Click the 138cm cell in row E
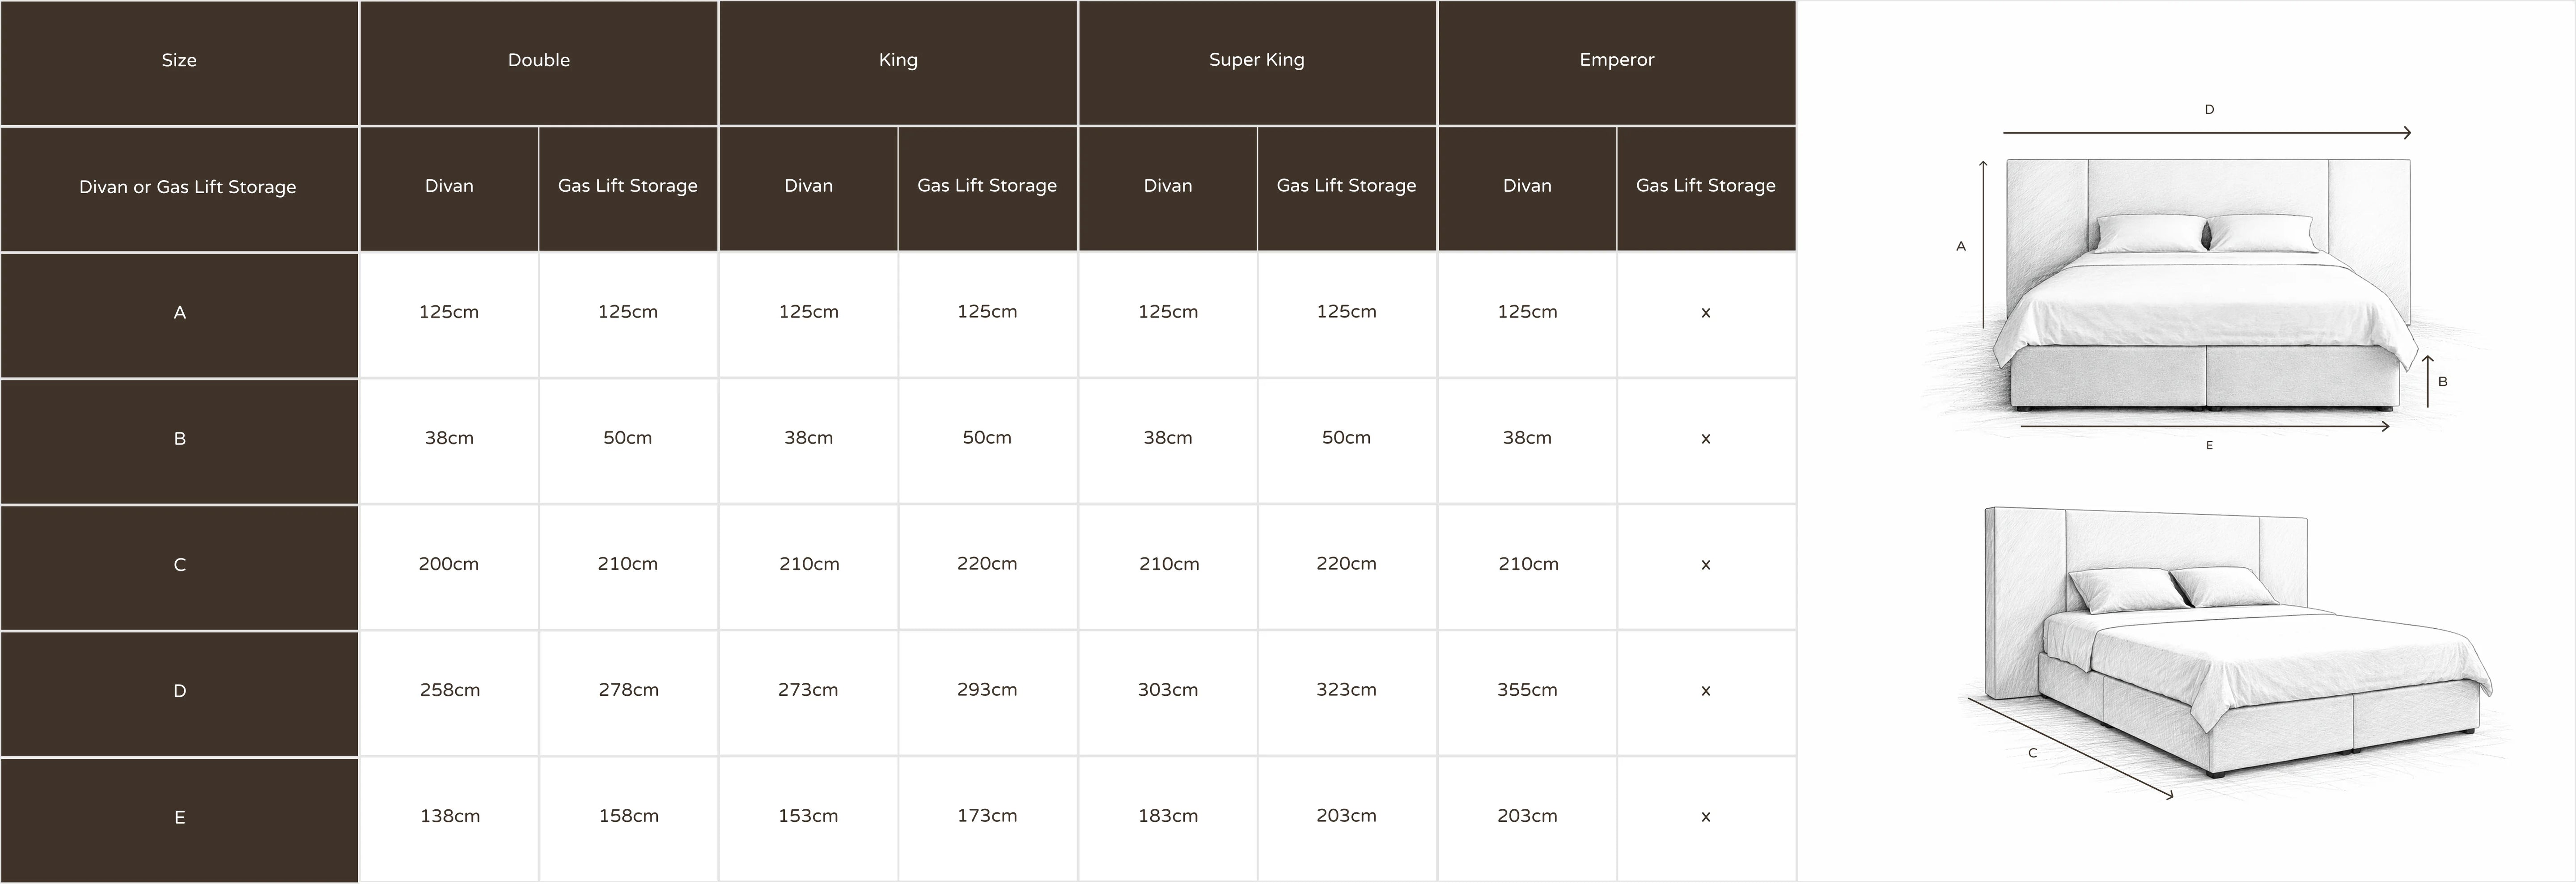Viewport: 2576px width, 884px height. (x=449, y=816)
